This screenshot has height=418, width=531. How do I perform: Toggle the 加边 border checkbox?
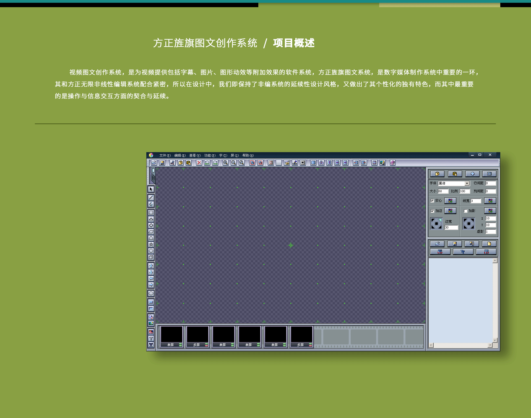pyautogui.click(x=432, y=211)
